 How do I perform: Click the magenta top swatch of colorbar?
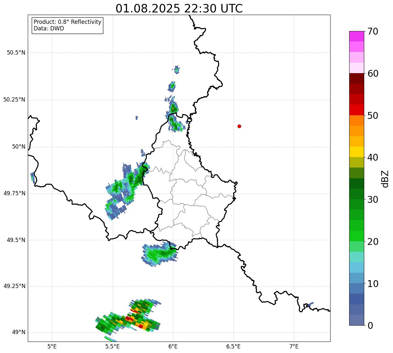(x=356, y=36)
